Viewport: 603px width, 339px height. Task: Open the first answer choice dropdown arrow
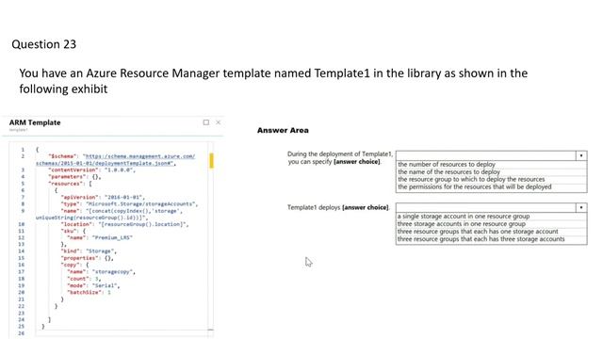(x=581, y=155)
